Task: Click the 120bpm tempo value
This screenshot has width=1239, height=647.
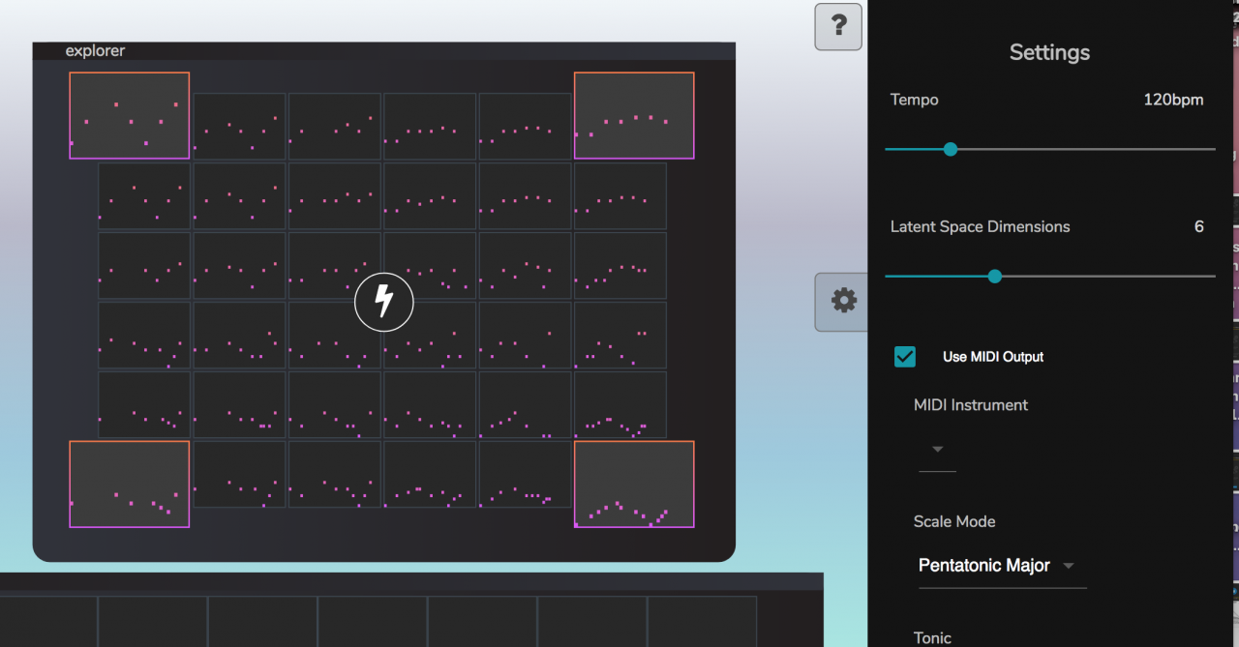Action: click(x=1173, y=100)
